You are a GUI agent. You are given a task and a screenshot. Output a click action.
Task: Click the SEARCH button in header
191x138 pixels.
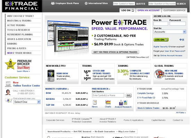coord(181,4)
